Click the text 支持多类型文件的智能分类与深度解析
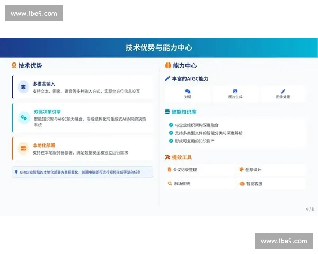Screen dimensions: 318x254 (x=209, y=133)
